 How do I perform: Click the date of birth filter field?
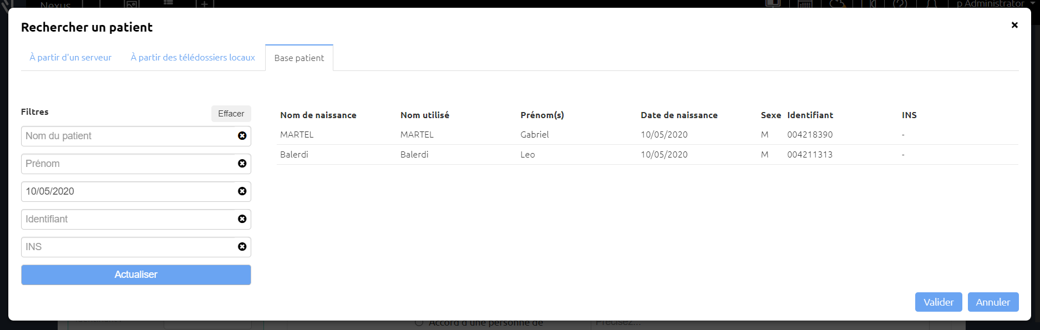129,191
